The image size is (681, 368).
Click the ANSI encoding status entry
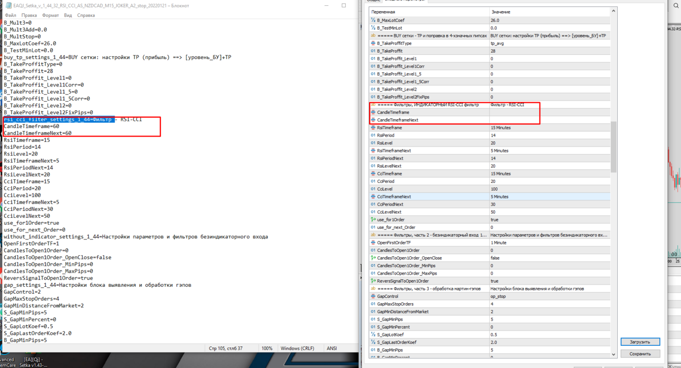click(332, 348)
